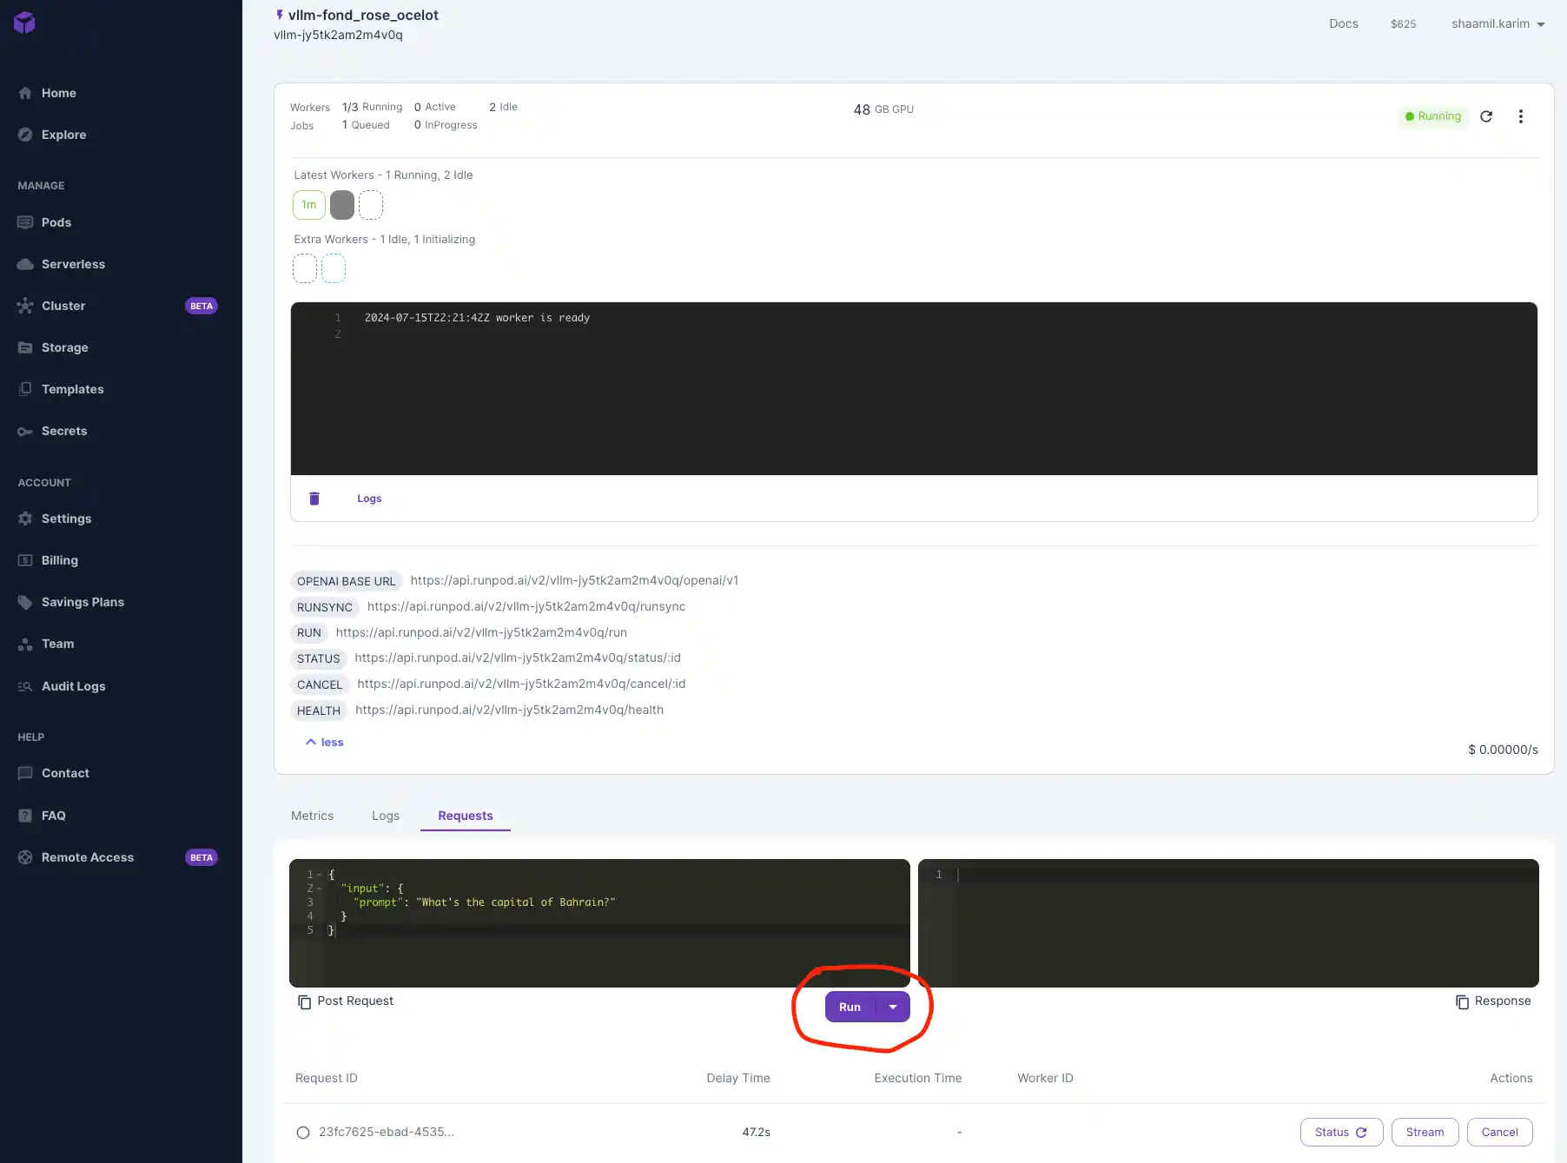Cancel the queued request
Viewport: 1567px width, 1163px height.
tap(1499, 1132)
